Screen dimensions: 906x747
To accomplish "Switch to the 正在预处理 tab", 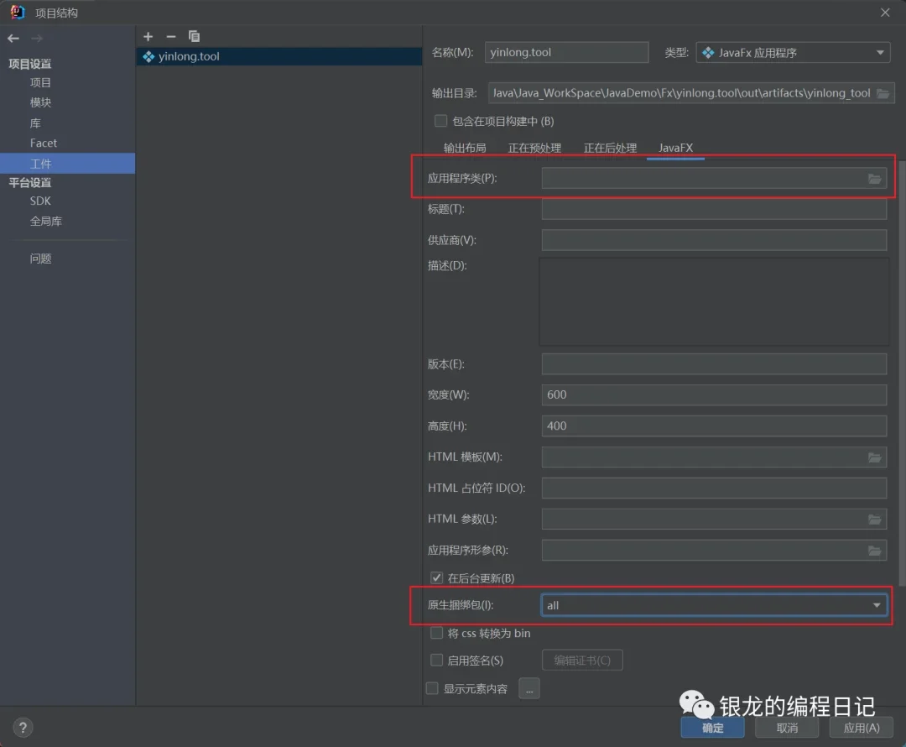I will tap(535, 148).
